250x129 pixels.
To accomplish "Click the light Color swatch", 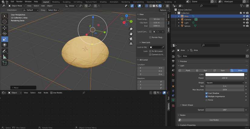I will [x=225, y=75].
